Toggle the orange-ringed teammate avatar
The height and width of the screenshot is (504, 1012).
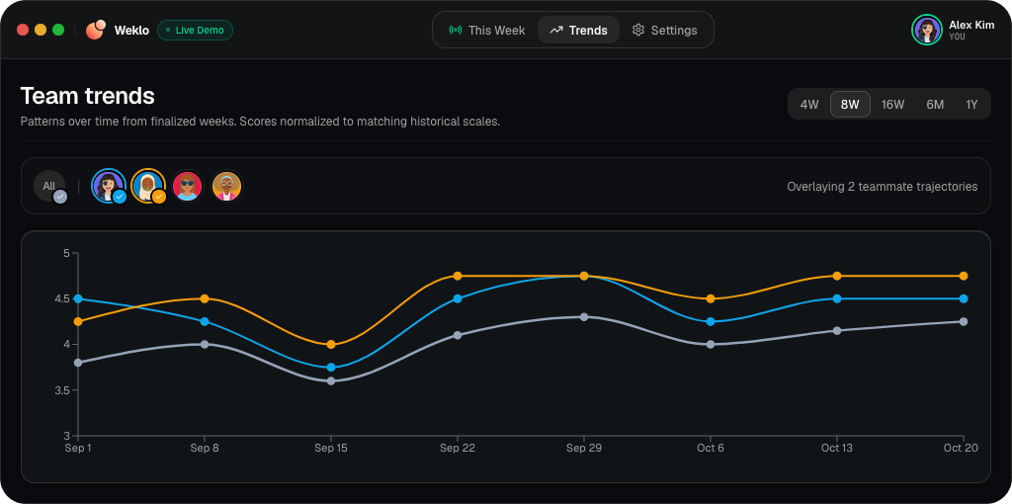point(148,186)
